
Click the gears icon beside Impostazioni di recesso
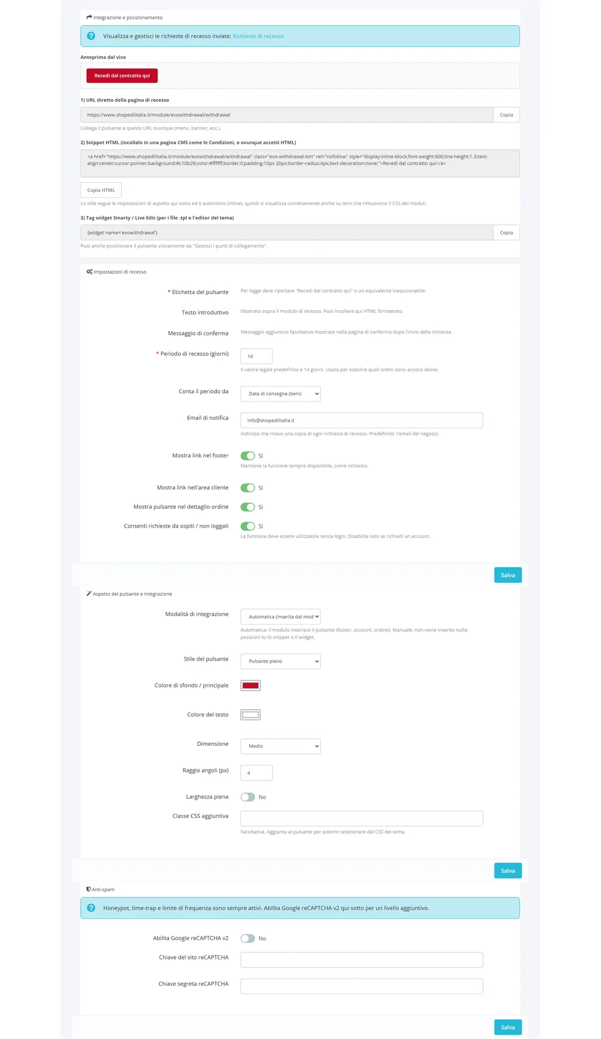point(90,272)
